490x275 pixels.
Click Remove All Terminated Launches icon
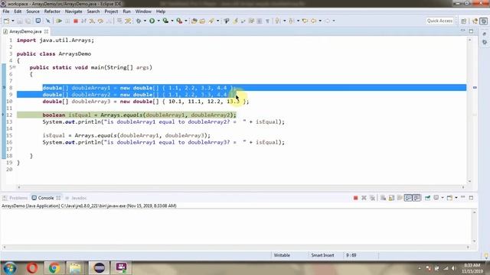tap(372, 198)
